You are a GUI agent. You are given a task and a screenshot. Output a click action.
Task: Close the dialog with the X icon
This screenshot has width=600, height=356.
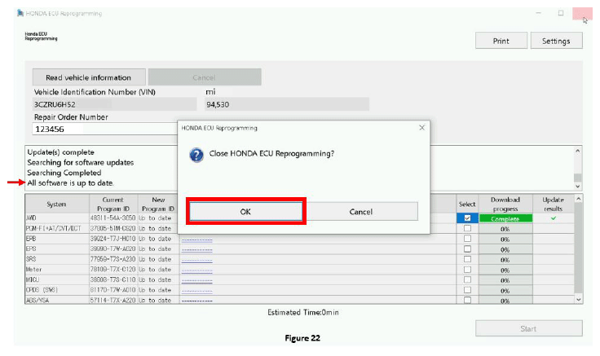(421, 128)
